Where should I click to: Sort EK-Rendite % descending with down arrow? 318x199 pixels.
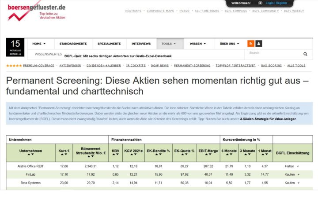160,154
